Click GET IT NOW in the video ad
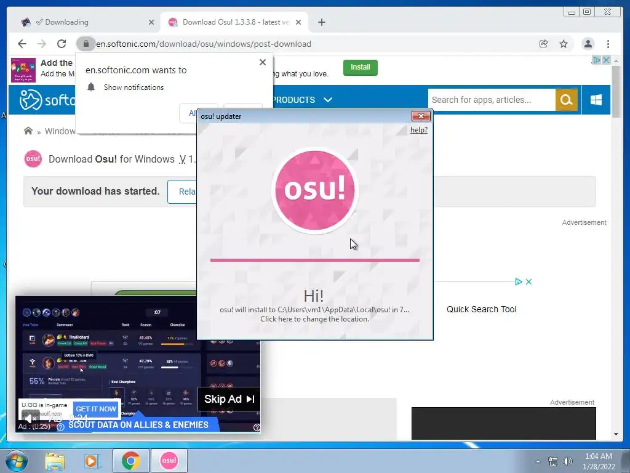Image resolution: width=630 pixels, height=473 pixels. [x=96, y=409]
